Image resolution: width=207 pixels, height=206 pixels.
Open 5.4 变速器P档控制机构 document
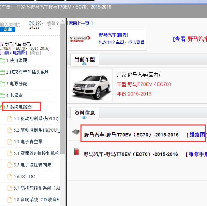click(36, 153)
